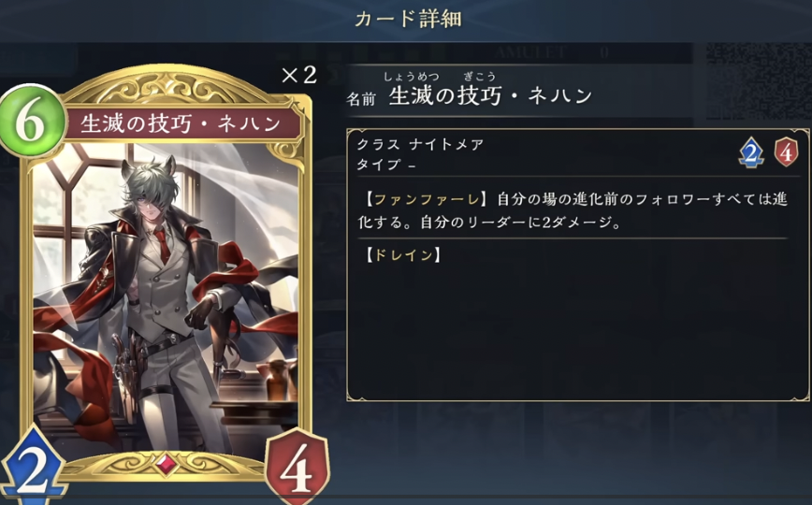
Task: Click the blue attack 2 icon on card corner
Action: (x=32, y=469)
